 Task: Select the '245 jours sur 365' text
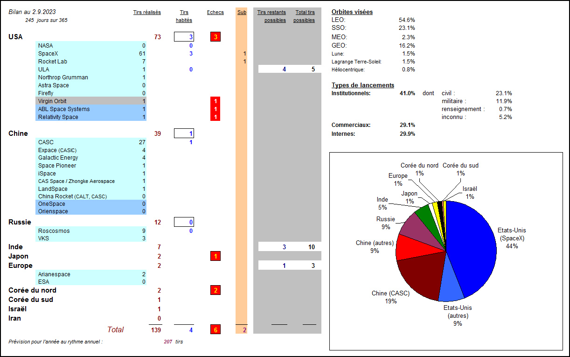coord(46,21)
